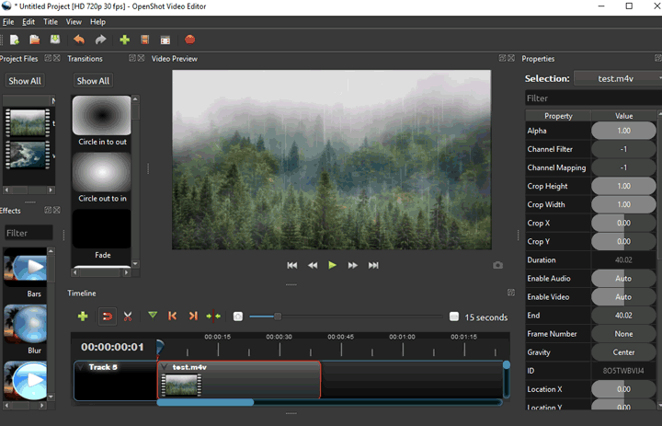The height and width of the screenshot is (426, 662).
Task: Play the video preview
Action: (332, 265)
